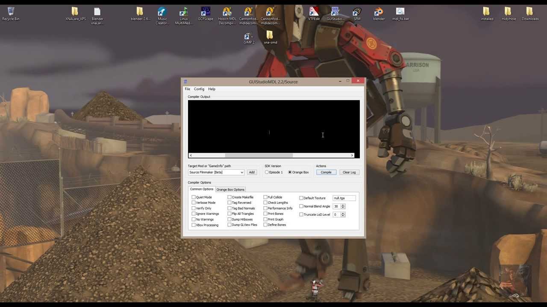Click the Normal Blend Angle value field
The height and width of the screenshot is (307, 547).
[337, 206]
